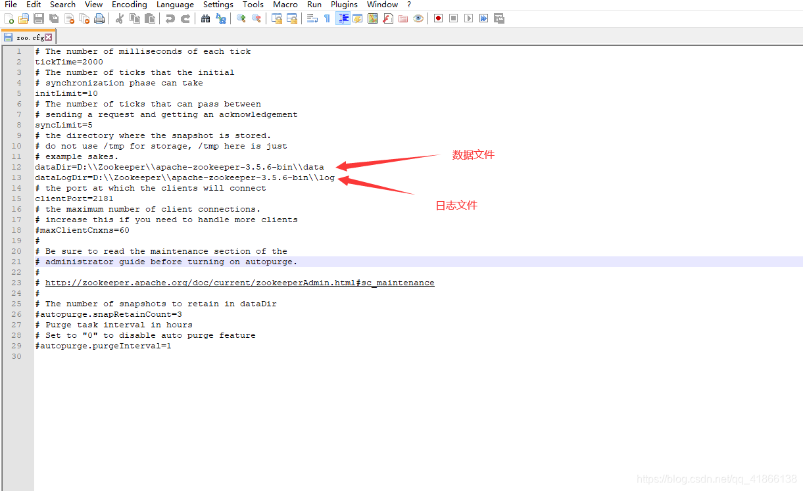Place cursor in the dataLogDir= path line
Image resolution: width=803 pixels, height=491 pixels.
[185, 177]
